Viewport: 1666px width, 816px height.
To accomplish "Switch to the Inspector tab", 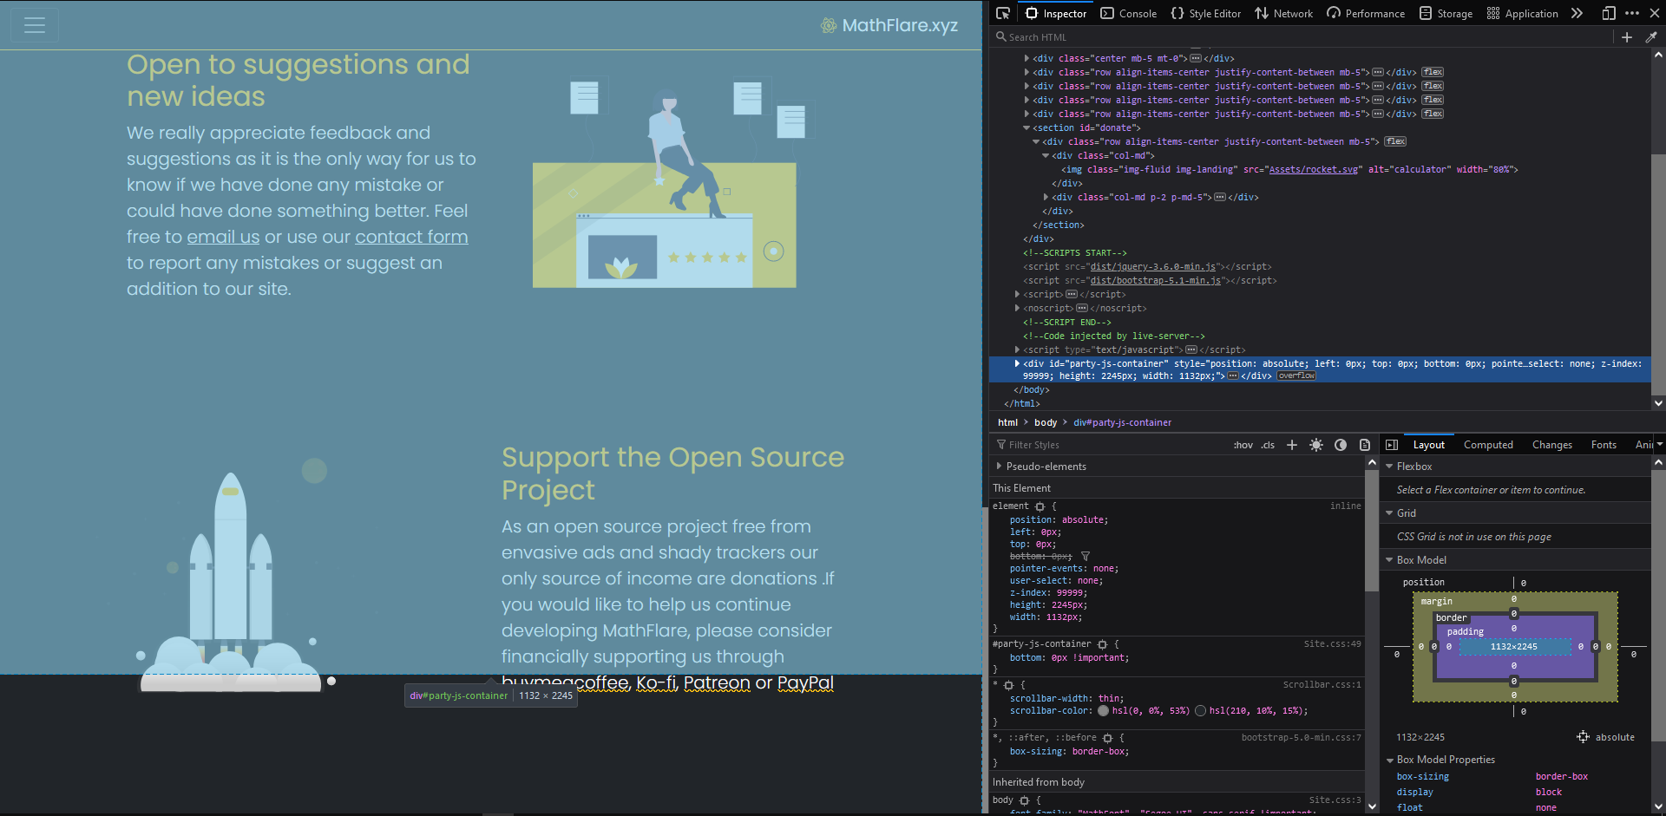I will pos(1056,13).
